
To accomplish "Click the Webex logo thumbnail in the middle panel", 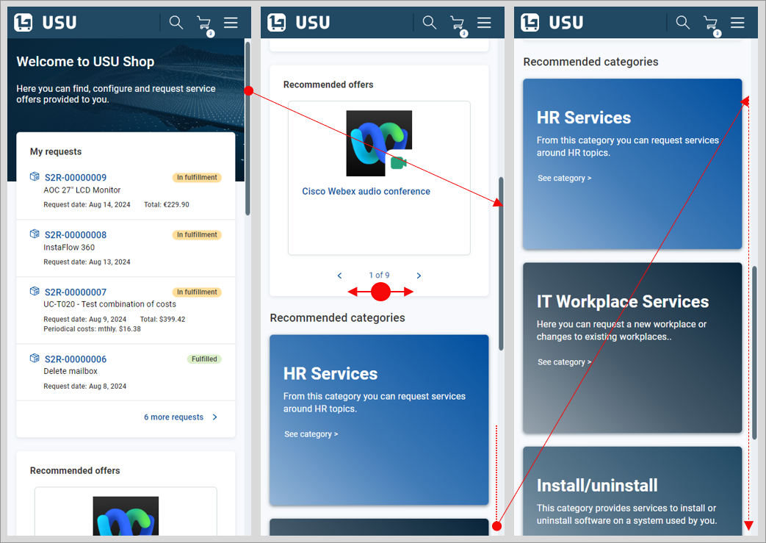I will pyautogui.click(x=378, y=143).
